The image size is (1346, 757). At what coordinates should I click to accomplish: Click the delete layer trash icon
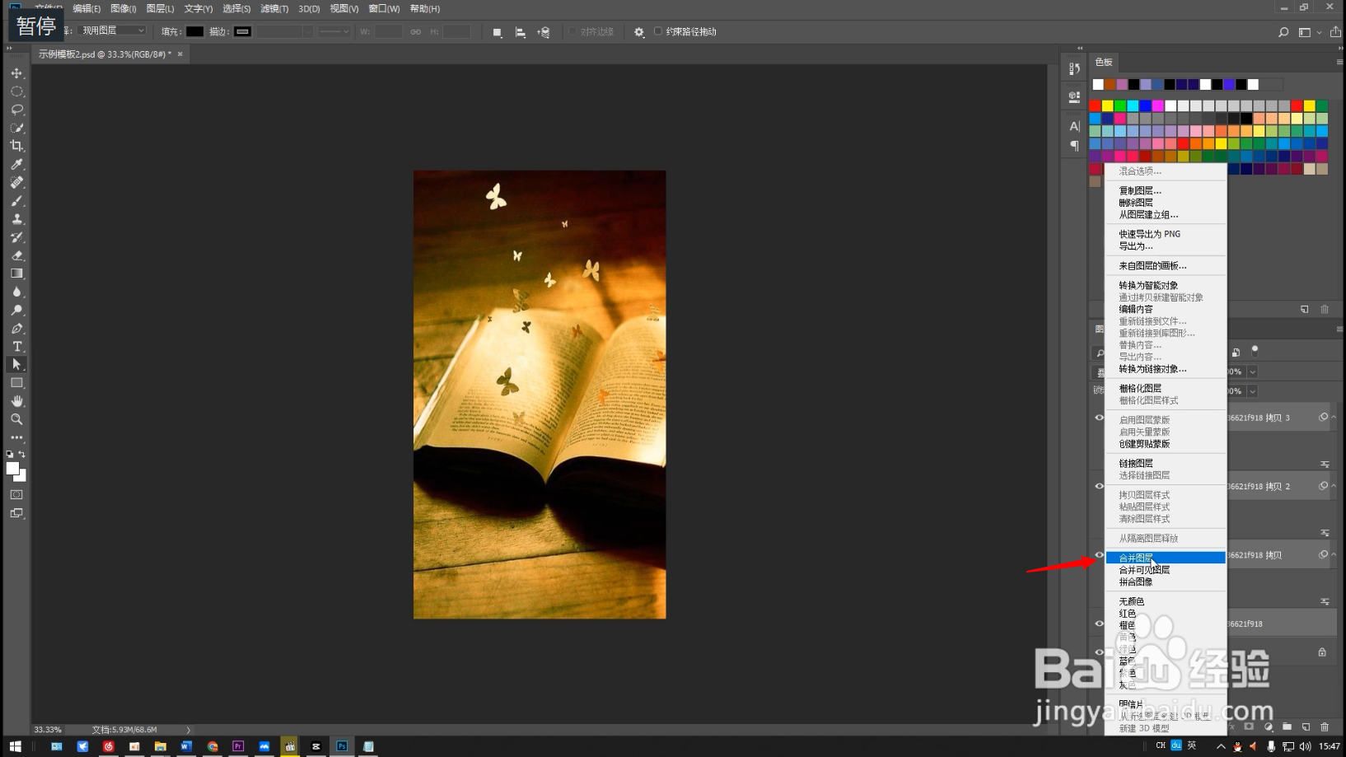(1325, 727)
